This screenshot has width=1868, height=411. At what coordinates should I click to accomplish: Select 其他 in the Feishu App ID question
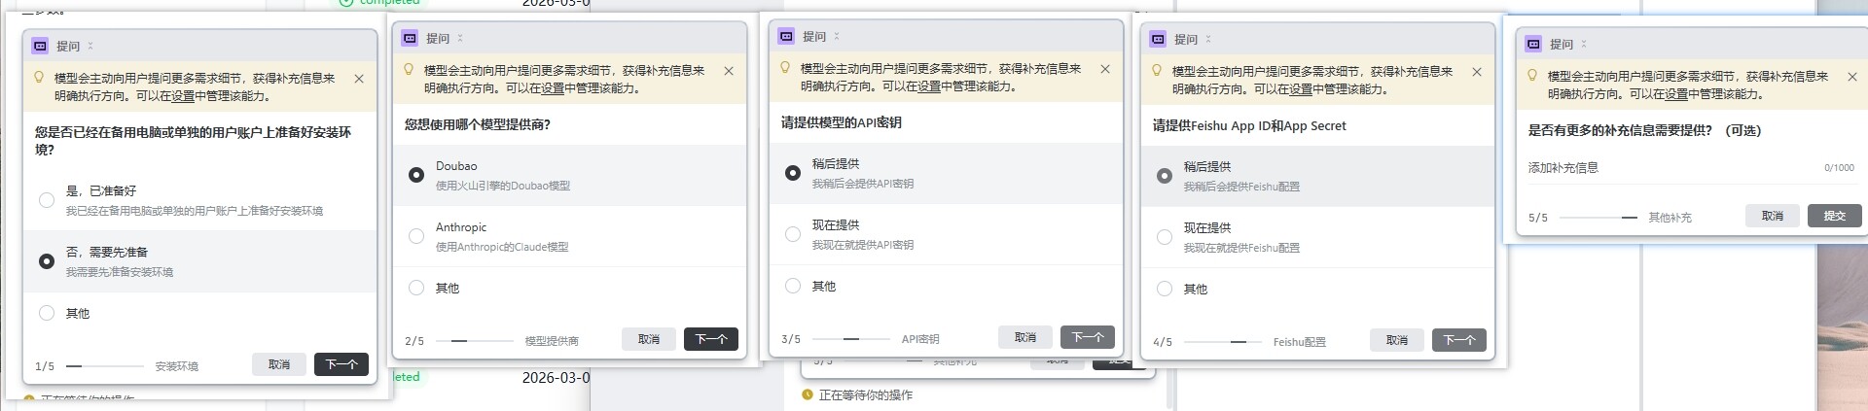1165,289
